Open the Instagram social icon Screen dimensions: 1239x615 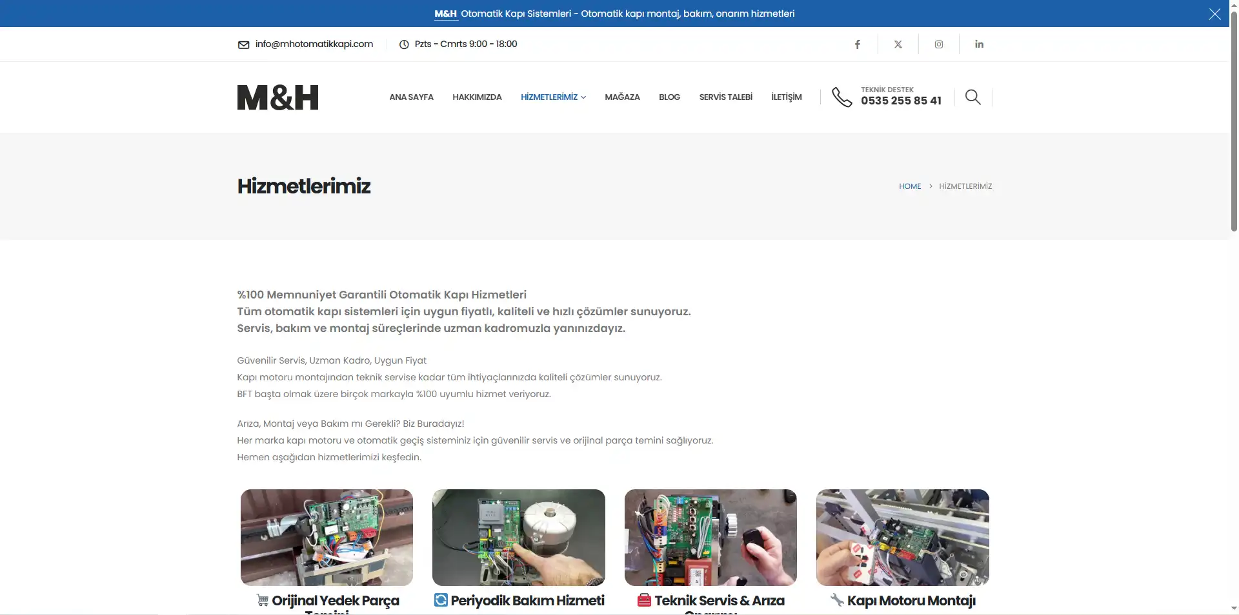click(x=938, y=44)
